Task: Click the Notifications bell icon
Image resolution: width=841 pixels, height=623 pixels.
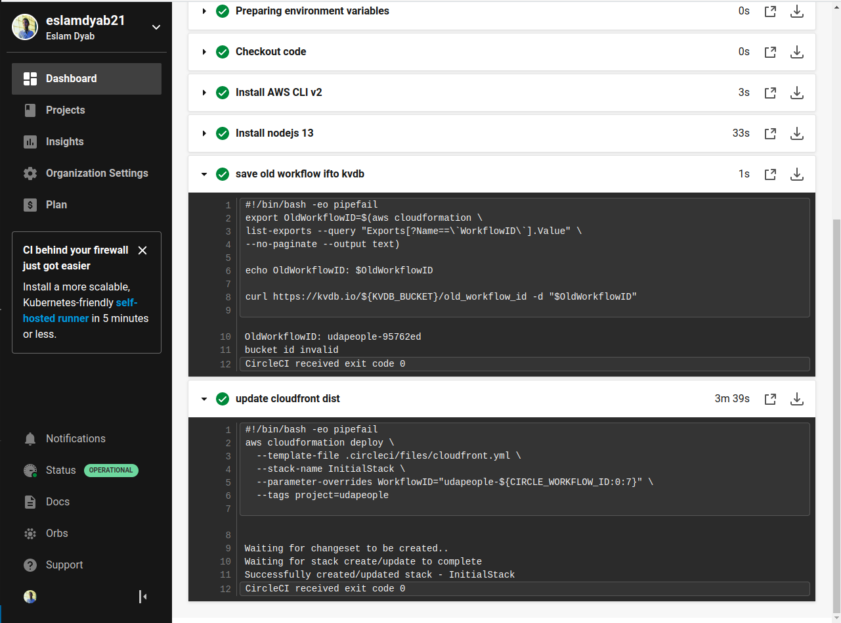Action: [30, 439]
